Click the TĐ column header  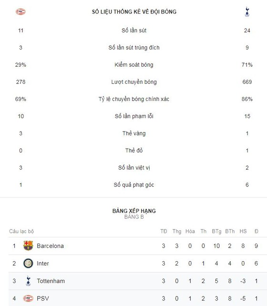tap(164, 231)
